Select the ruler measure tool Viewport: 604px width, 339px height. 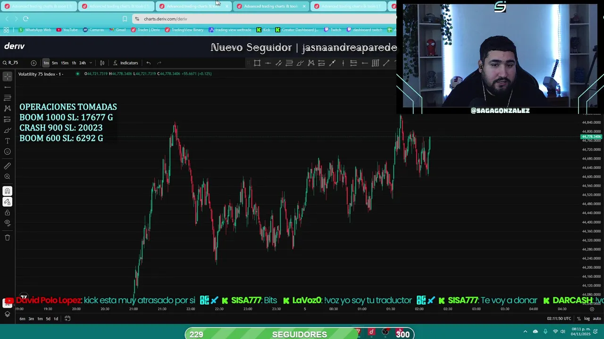(x=7, y=166)
